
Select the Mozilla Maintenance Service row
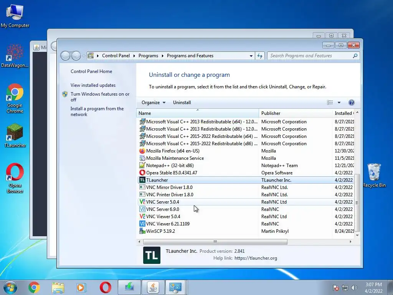pos(246,158)
